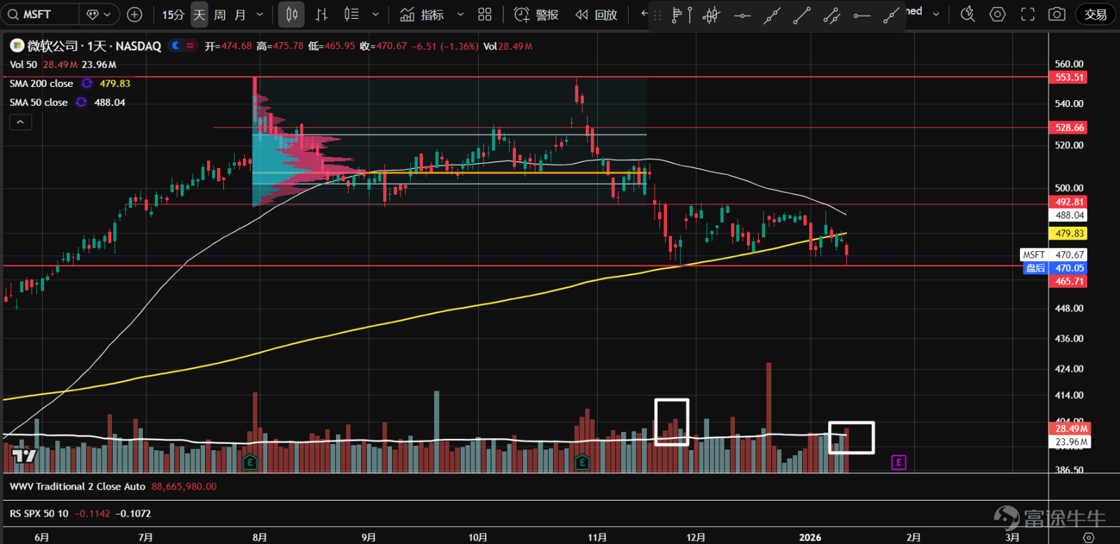The width and height of the screenshot is (1120, 544).
Task: Enter fullscreen mode
Action: pos(1028,14)
